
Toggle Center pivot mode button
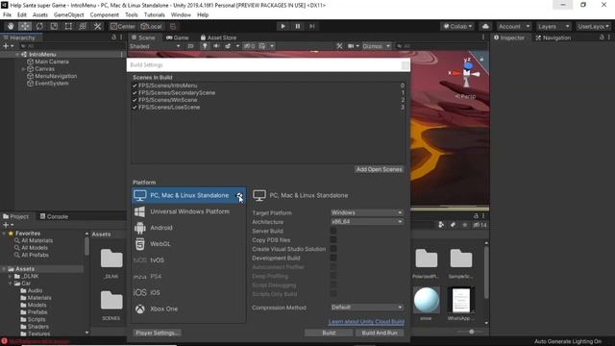pos(123,26)
